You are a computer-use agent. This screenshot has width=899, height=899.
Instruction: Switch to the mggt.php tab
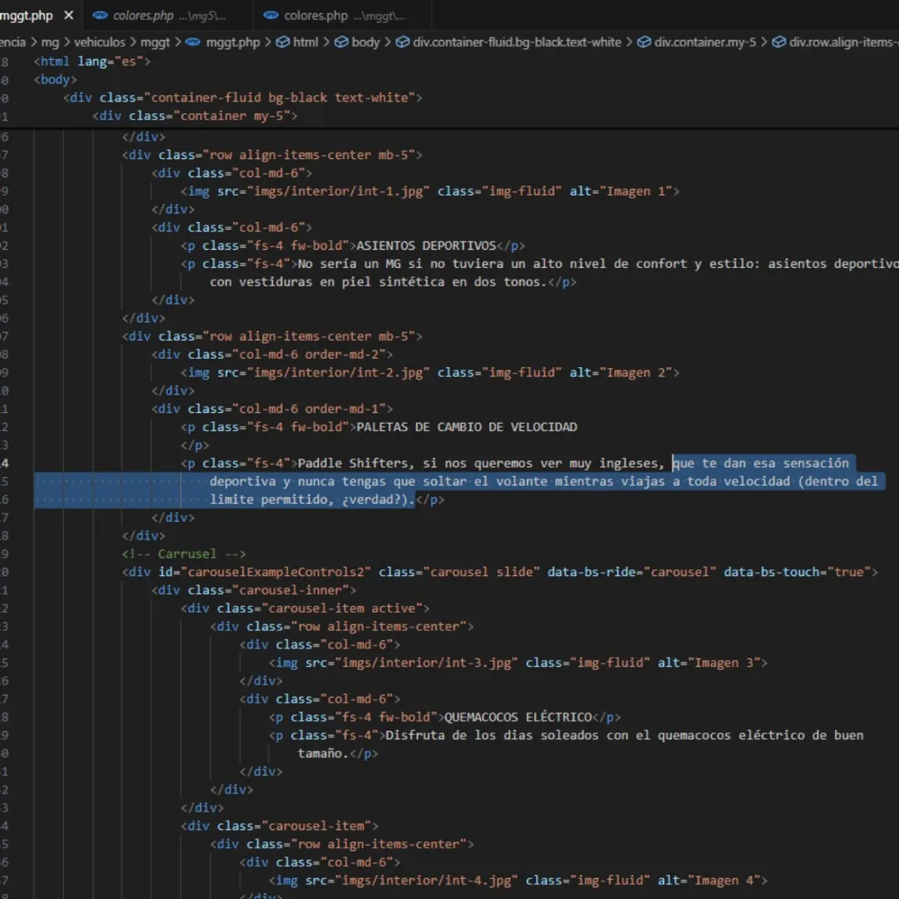point(27,16)
